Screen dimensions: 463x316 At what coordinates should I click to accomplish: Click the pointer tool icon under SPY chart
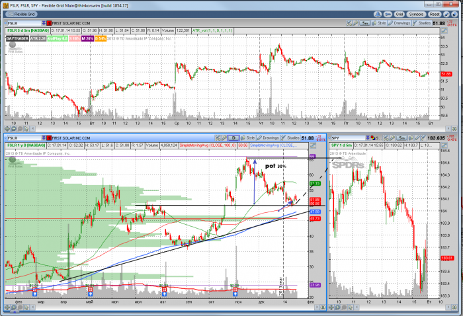pos(351,307)
